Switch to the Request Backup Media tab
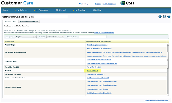 (29, 22)
